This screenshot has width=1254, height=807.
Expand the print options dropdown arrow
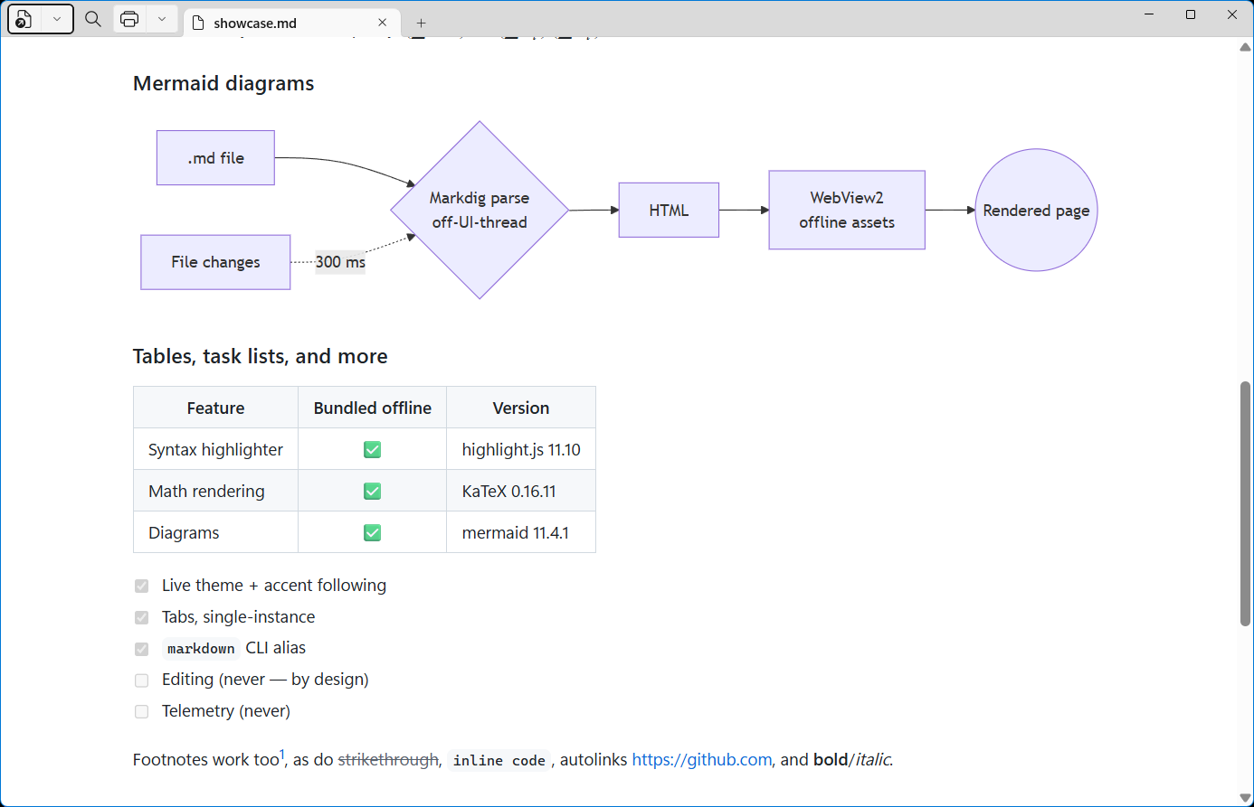point(162,19)
